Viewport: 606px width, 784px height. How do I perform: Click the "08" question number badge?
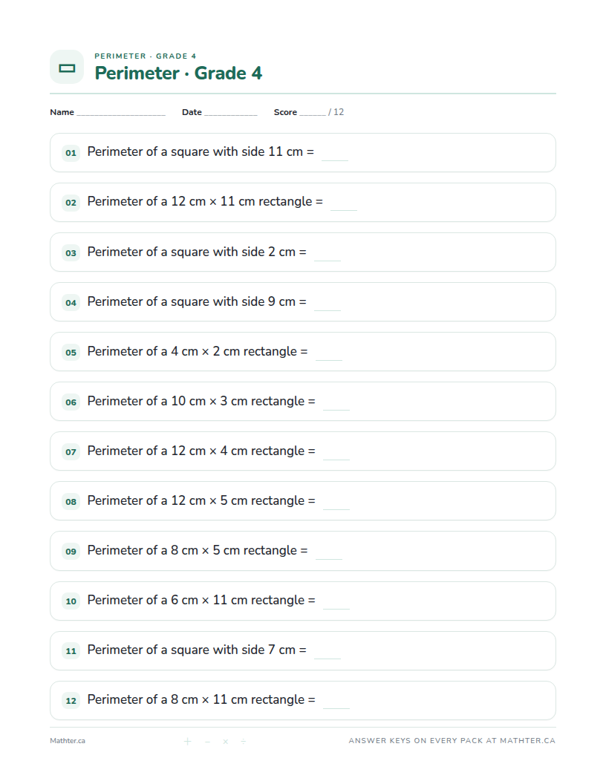point(71,501)
